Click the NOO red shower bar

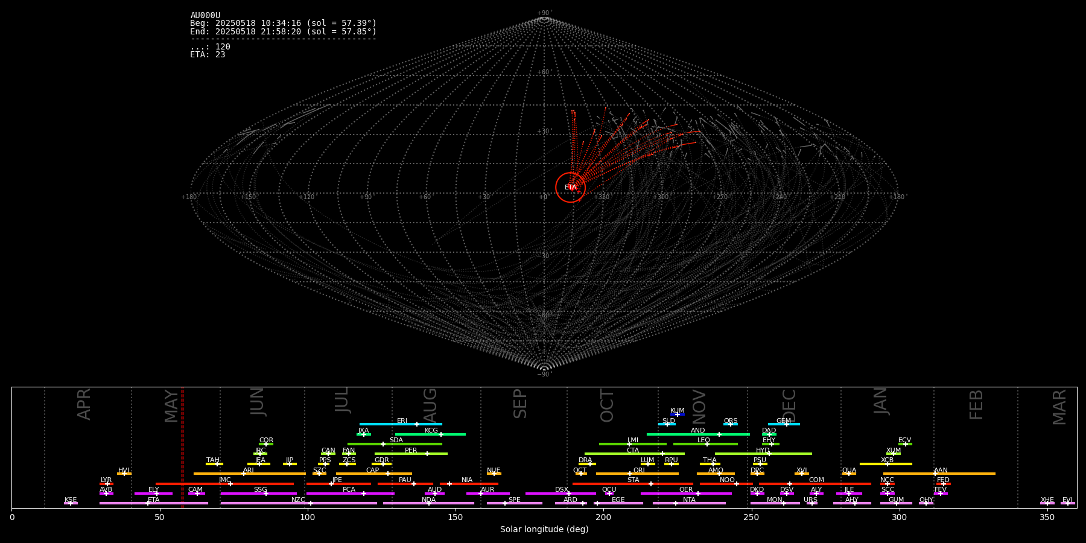coord(726,484)
